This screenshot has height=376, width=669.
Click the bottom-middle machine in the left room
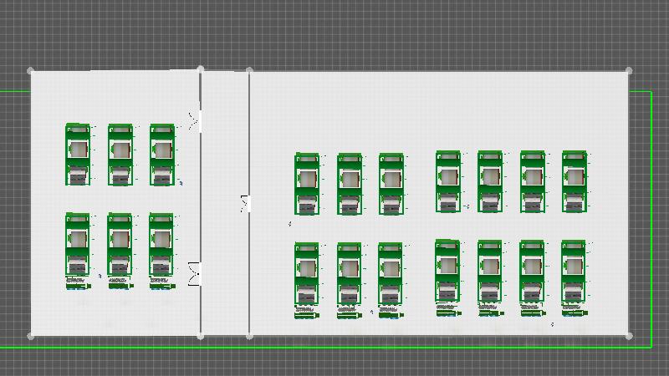pos(120,248)
